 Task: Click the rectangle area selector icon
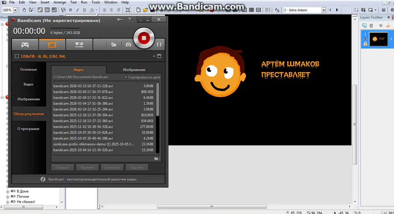pyautogui.click(x=17, y=56)
